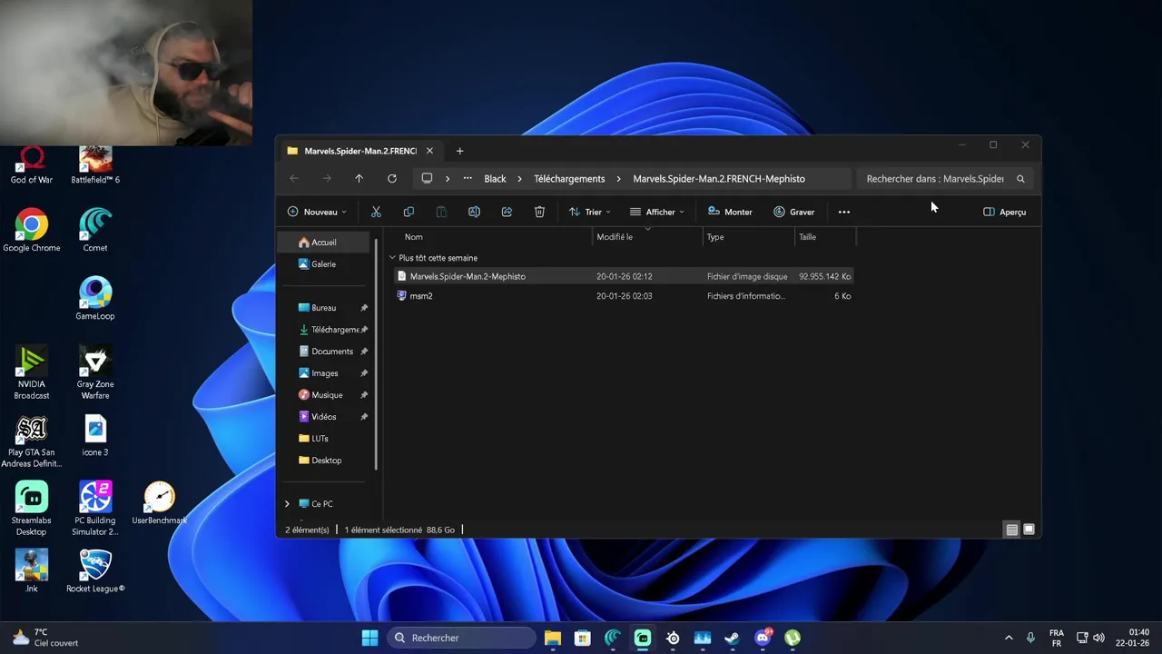
Task: Select Streamlabs Desktop shortcut
Action: 32,509
